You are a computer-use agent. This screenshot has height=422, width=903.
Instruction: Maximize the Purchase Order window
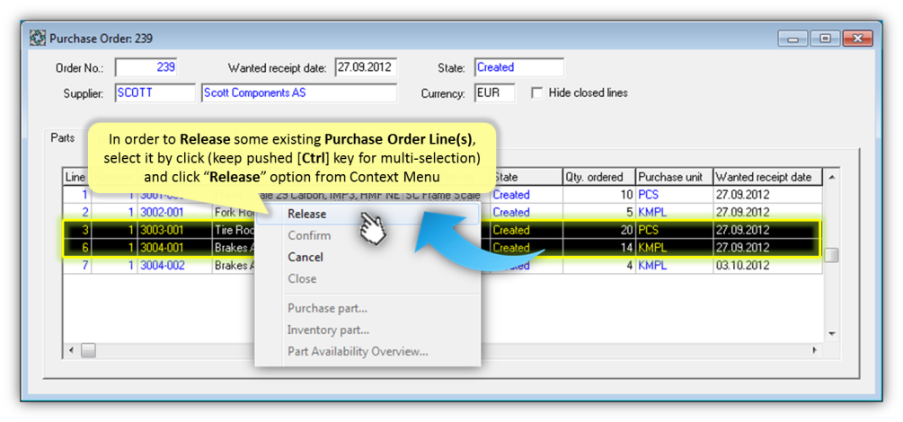(824, 39)
